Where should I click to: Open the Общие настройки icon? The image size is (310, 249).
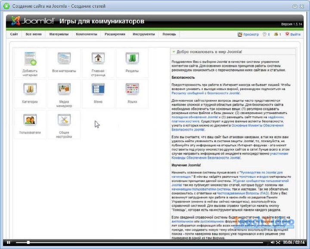click(64, 125)
